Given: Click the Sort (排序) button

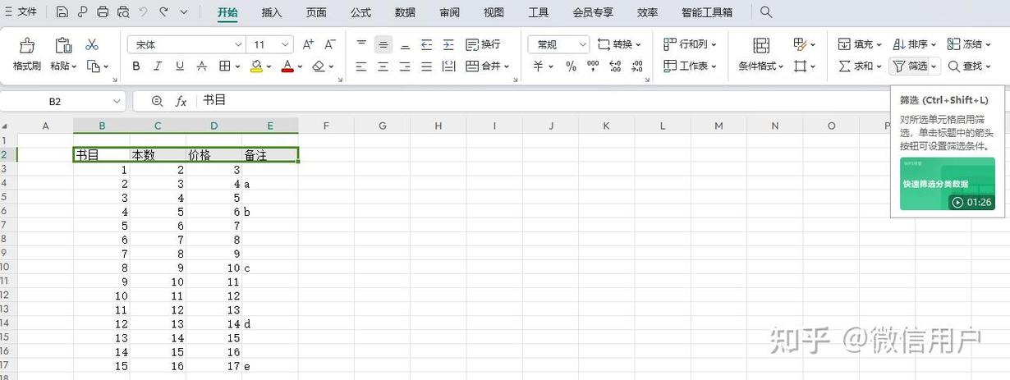Looking at the screenshot, I should coord(914,44).
